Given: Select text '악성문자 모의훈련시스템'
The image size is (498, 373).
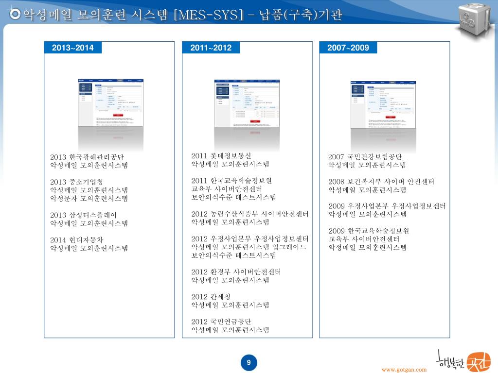Looking at the screenshot, I should coord(89,198).
